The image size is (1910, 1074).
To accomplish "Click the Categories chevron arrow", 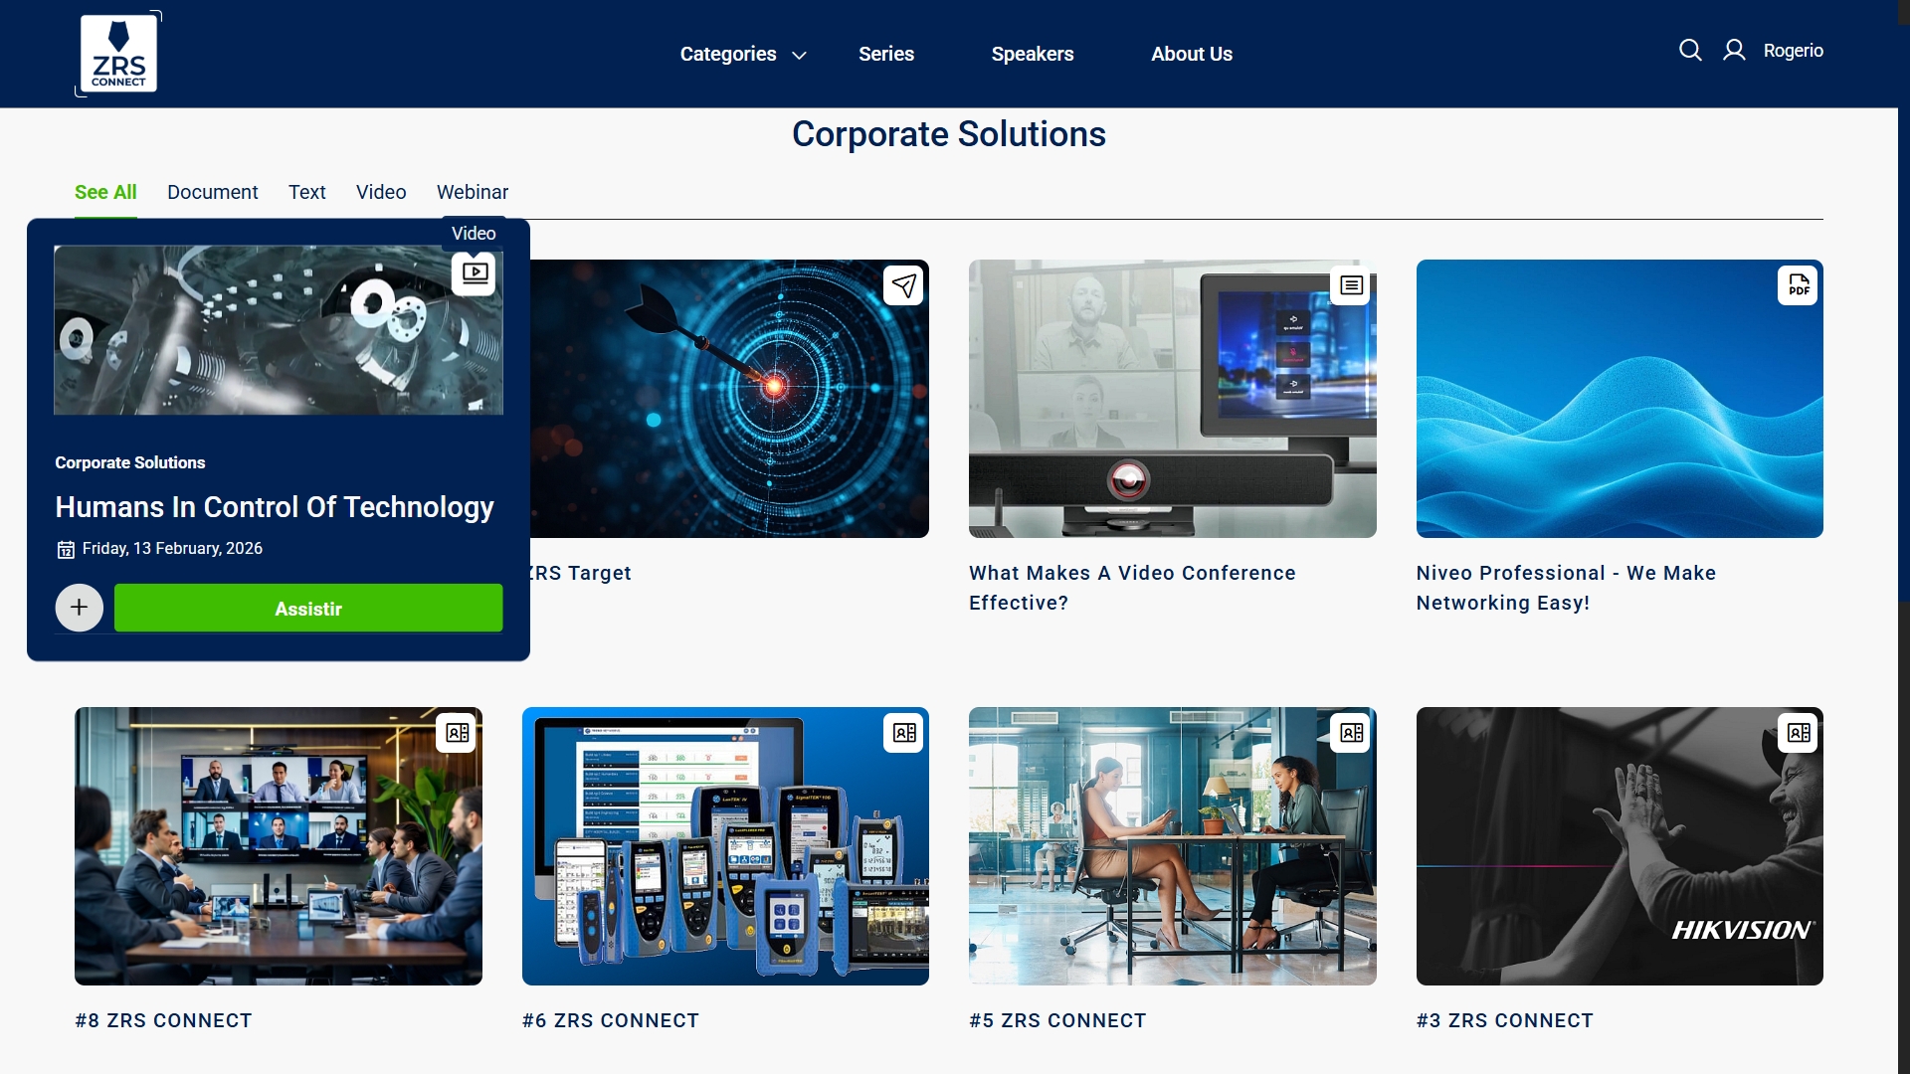I will (799, 56).
